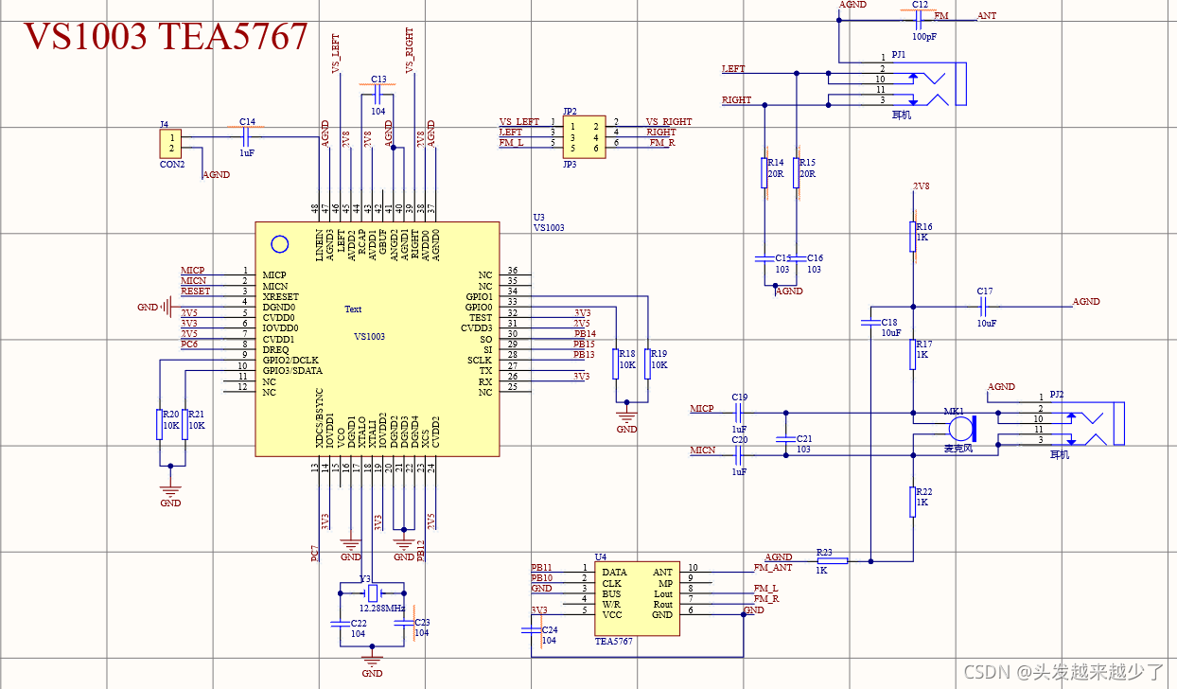
Task: Select the 'PC6' net label
Action: [189, 344]
